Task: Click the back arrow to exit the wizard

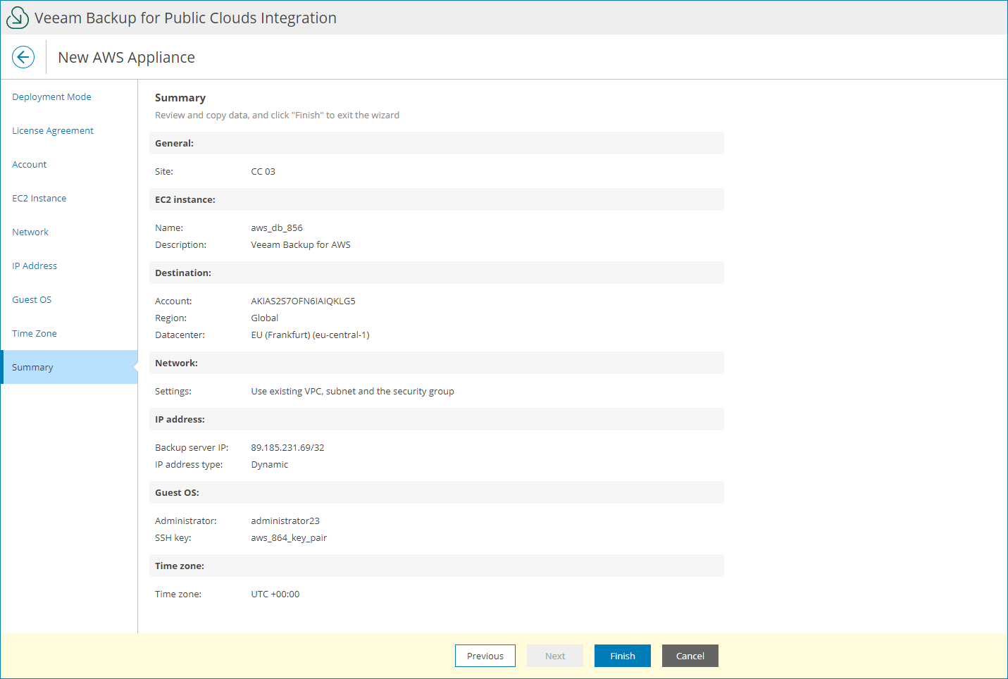Action: (23, 57)
